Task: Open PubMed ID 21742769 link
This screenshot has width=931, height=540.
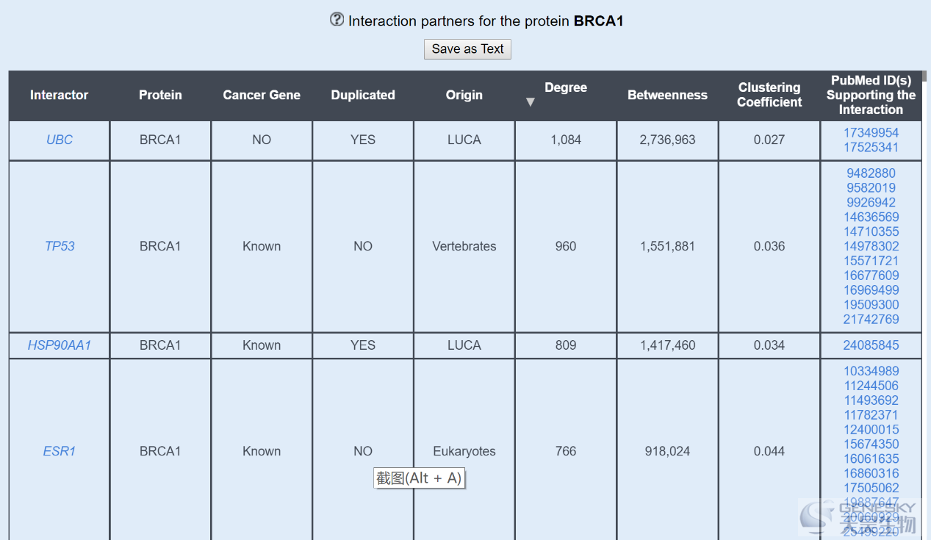Action: click(x=871, y=320)
